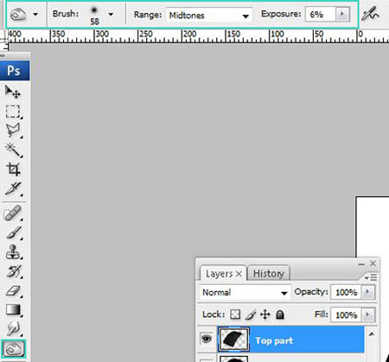The height and width of the screenshot is (362, 389).
Task: Click the layer Opacity field showing 100%
Action: coord(347,292)
